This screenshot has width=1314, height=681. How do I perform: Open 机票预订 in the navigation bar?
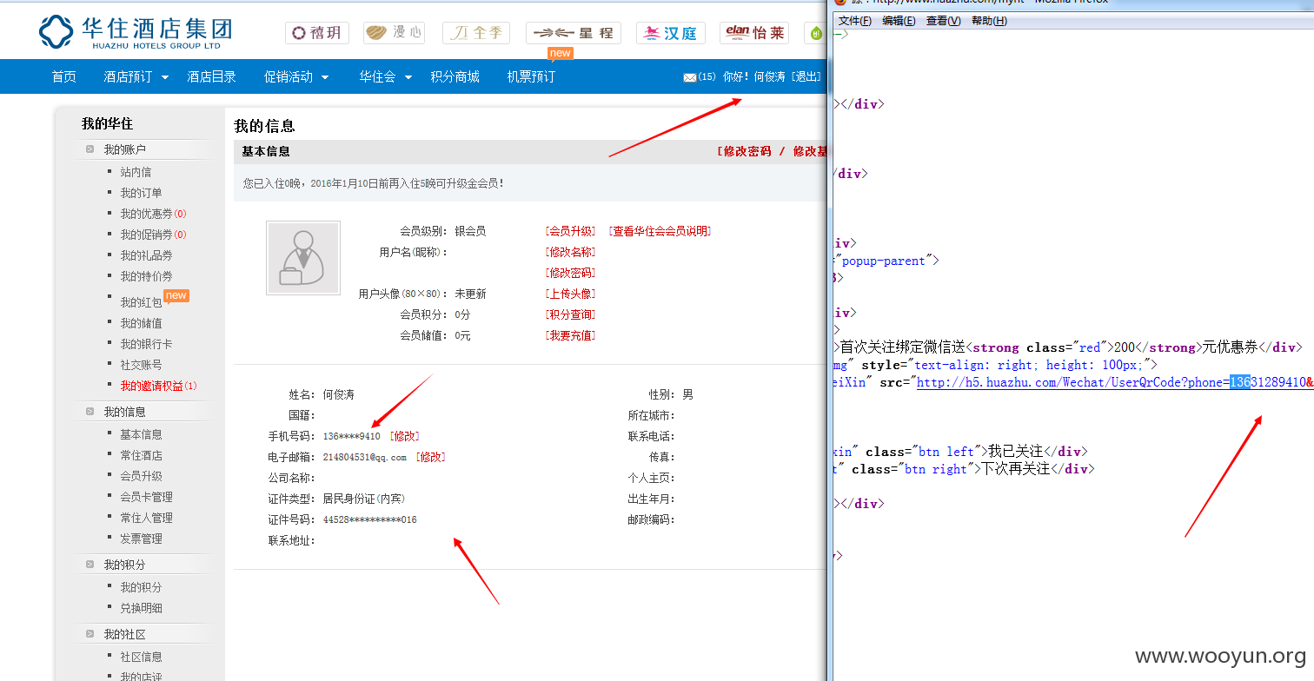coord(531,77)
